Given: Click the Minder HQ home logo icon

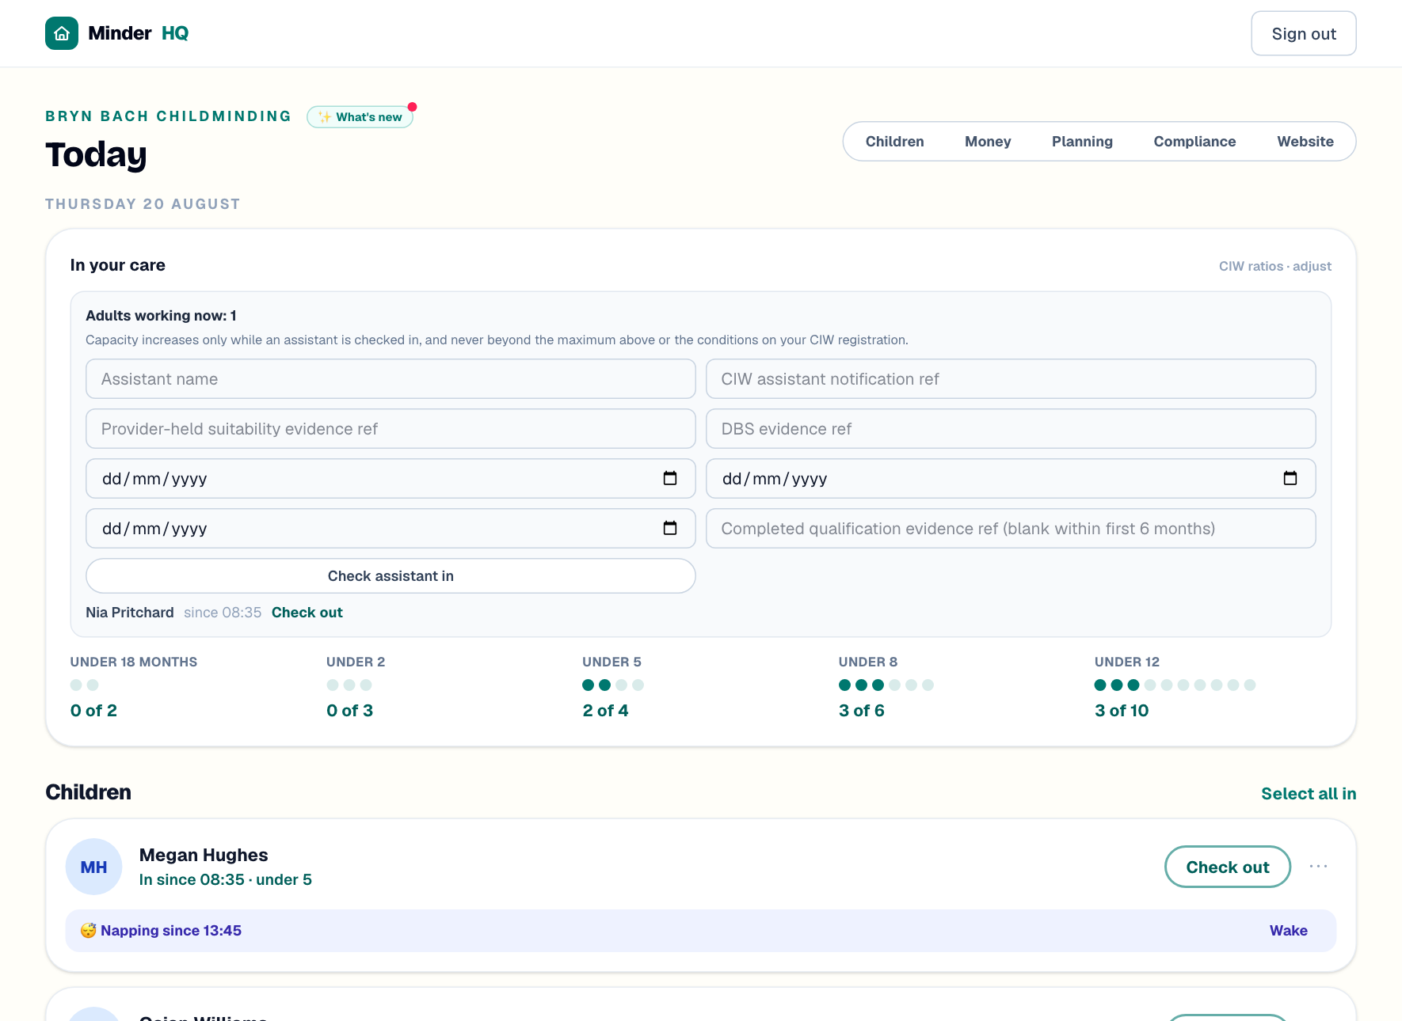Looking at the screenshot, I should click(62, 33).
